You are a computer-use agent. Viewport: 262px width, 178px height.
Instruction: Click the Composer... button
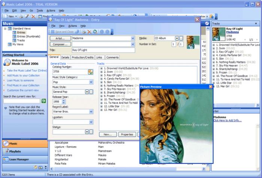(60, 44)
